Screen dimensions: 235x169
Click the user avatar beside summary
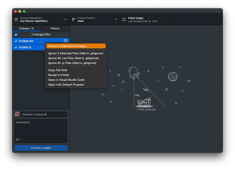17,114
